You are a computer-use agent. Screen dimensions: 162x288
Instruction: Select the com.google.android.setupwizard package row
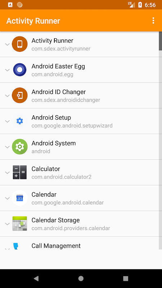[79, 121]
